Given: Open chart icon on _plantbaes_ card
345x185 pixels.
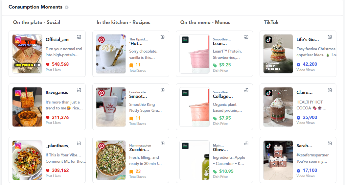Looking at the screenshot, I should 79,143.
